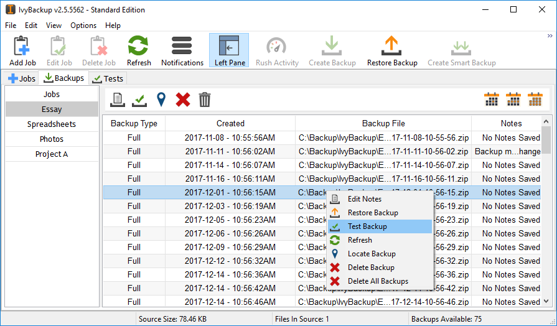Sort by the Backup Type column header

134,124
